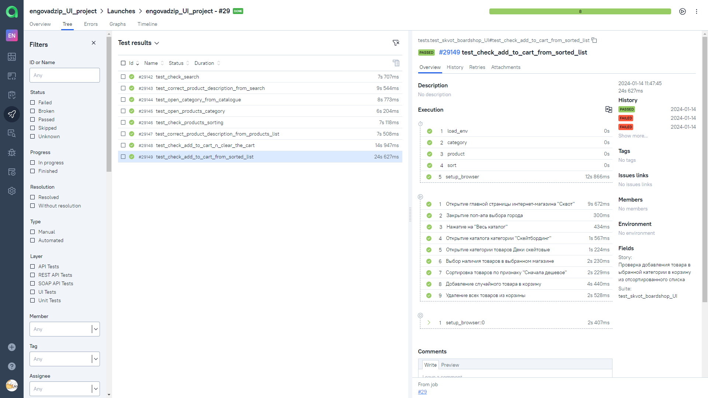Image resolution: width=708 pixels, height=398 pixels.
Task: Enable the Failed status filter checkbox
Action: click(32, 102)
